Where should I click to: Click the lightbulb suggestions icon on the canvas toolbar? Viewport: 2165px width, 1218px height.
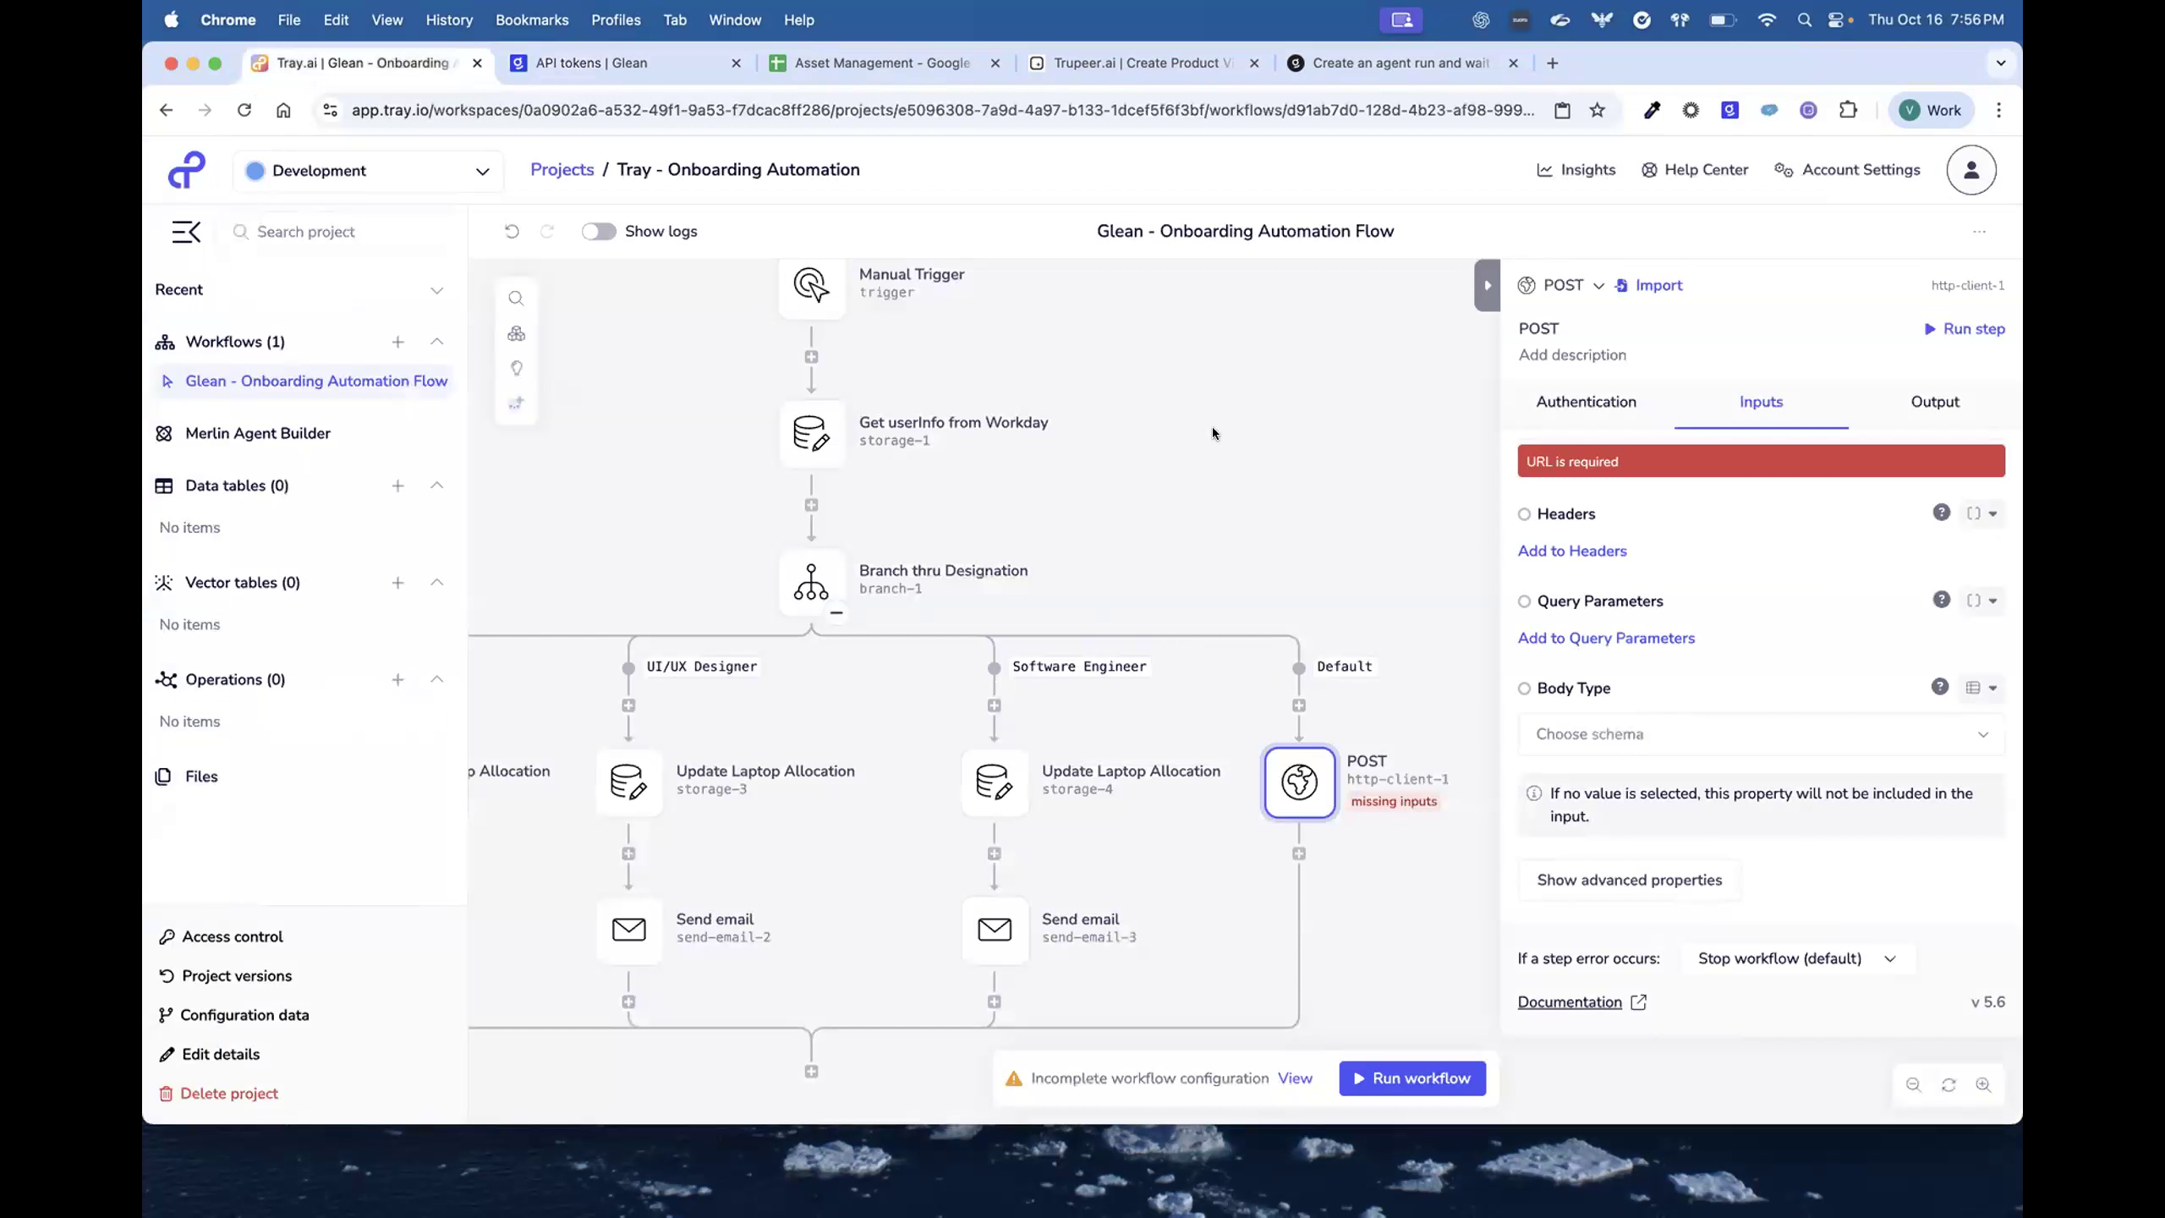coord(516,368)
